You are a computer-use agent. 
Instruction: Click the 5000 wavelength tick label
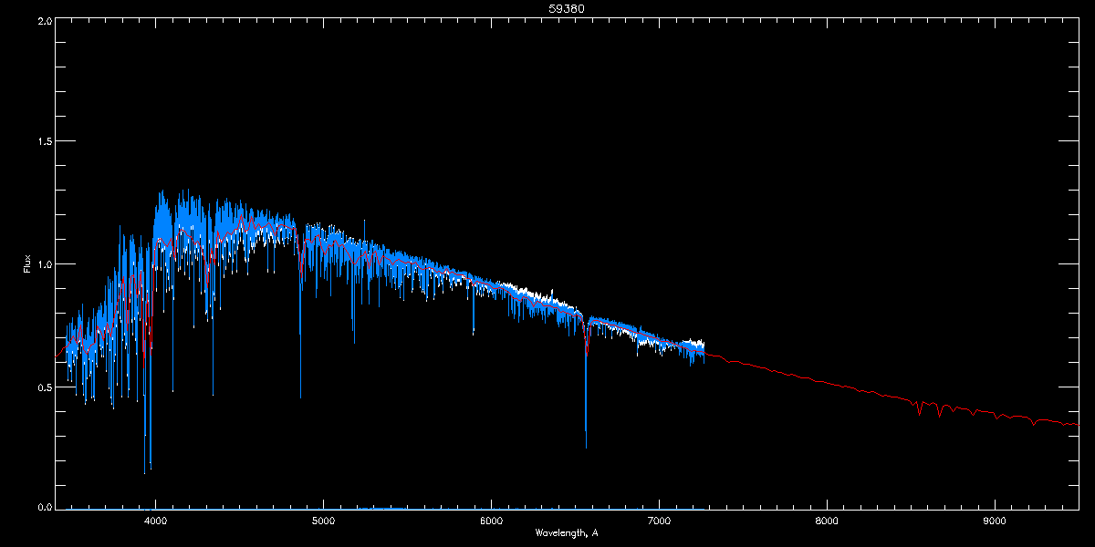(x=324, y=521)
